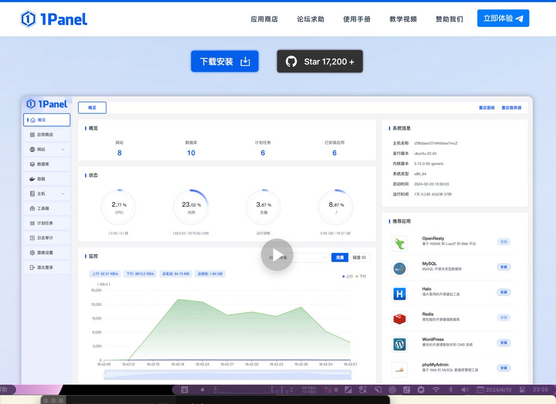Select the 流量 monitor toggle

pyautogui.click(x=340, y=258)
